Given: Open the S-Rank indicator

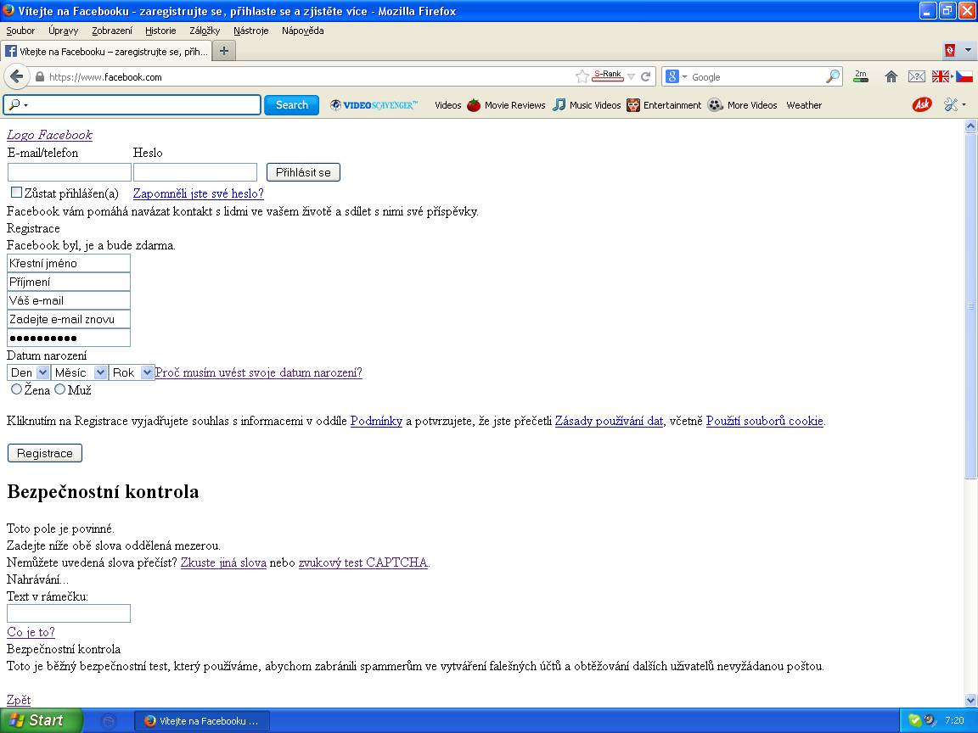Looking at the screenshot, I should click(607, 75).
